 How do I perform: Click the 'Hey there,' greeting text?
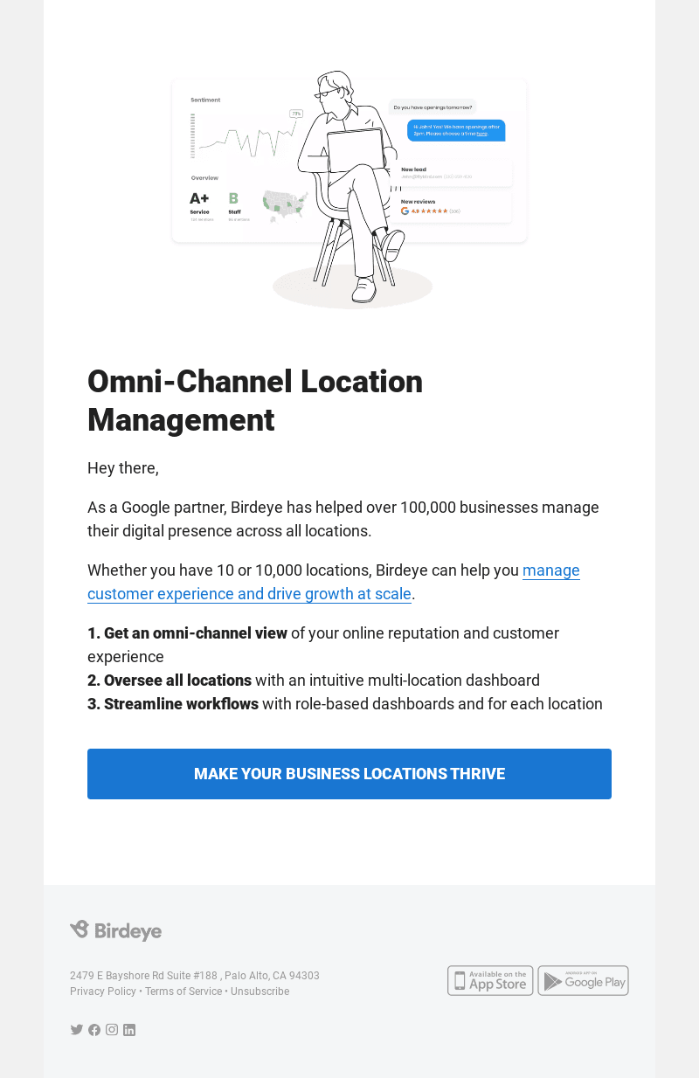click(123, 468)
